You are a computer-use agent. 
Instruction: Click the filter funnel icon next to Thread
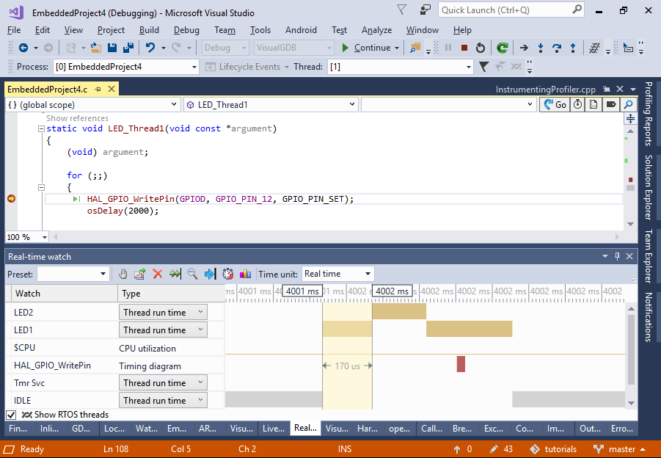[x=484, y=67]
